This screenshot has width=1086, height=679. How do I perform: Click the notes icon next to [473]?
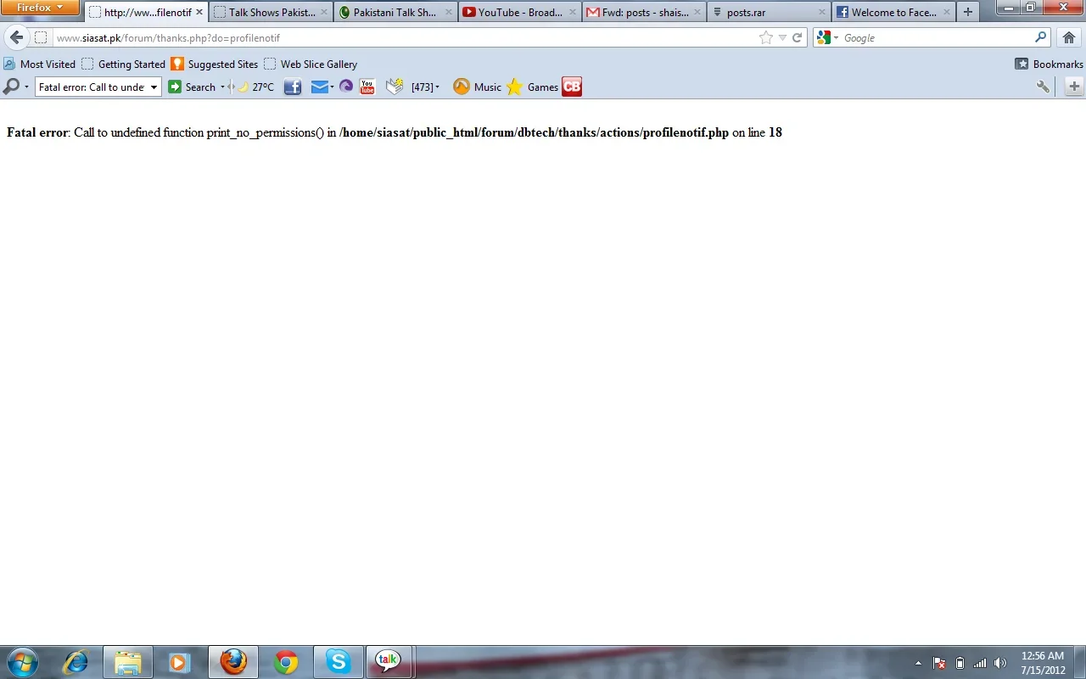[x=395, y=87]
